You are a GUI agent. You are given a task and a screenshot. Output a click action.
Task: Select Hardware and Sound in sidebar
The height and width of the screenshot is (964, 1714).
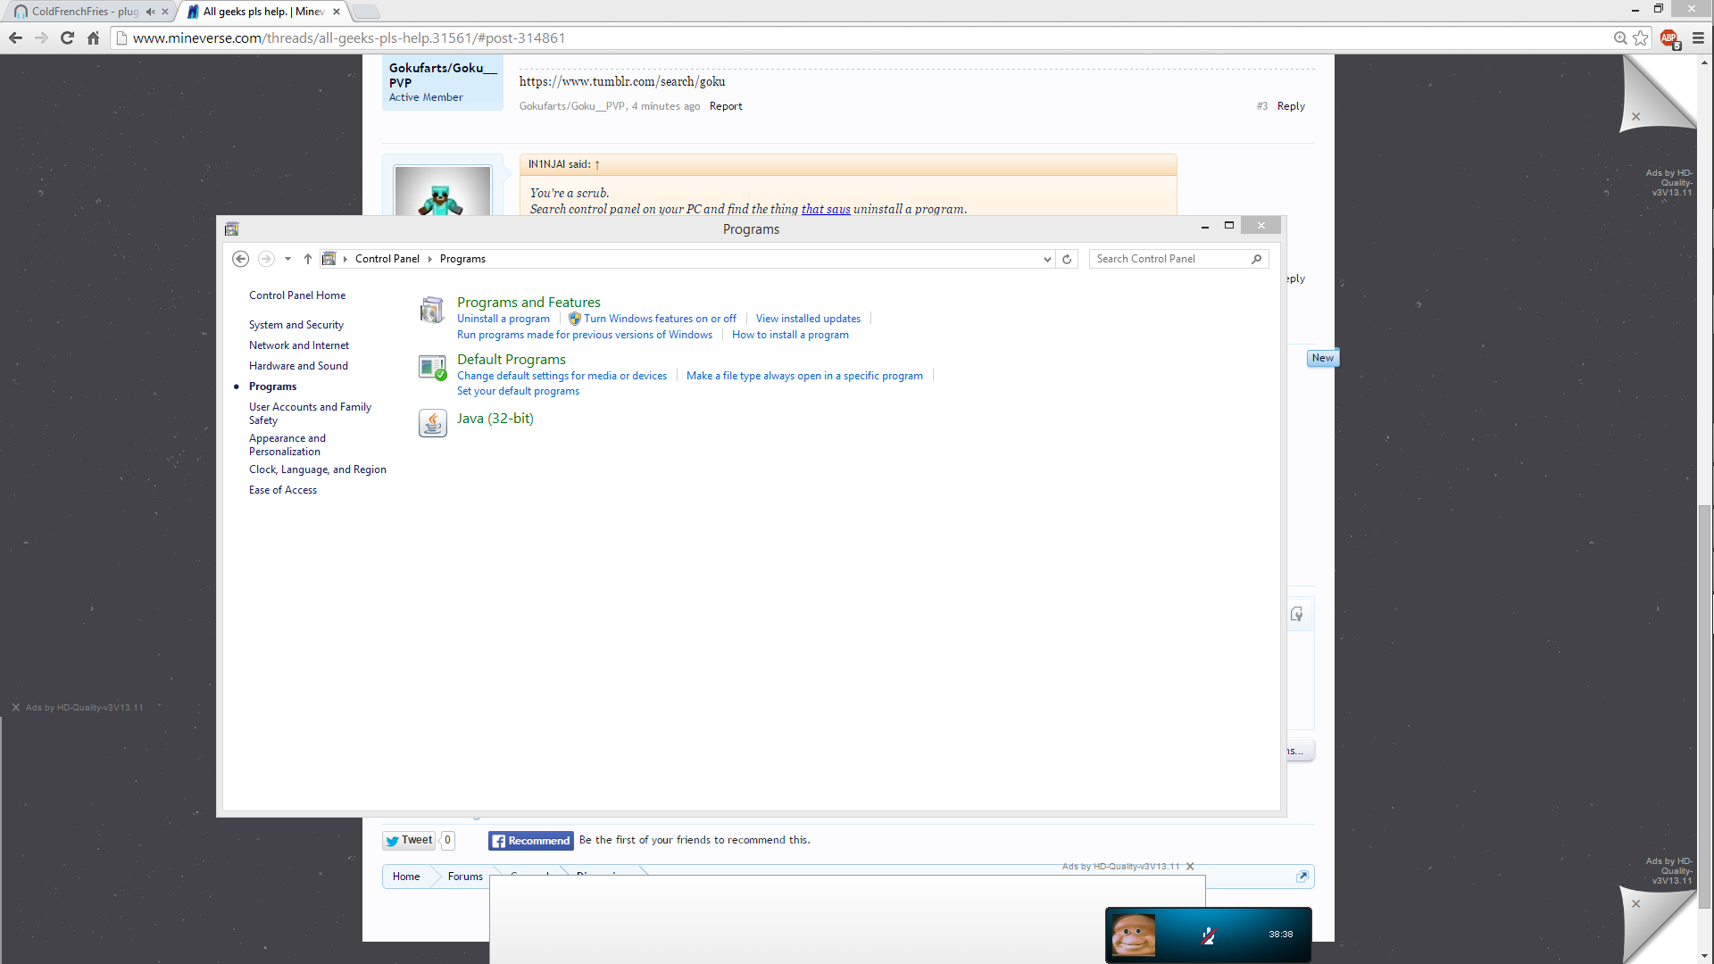[x=298, y=366]
